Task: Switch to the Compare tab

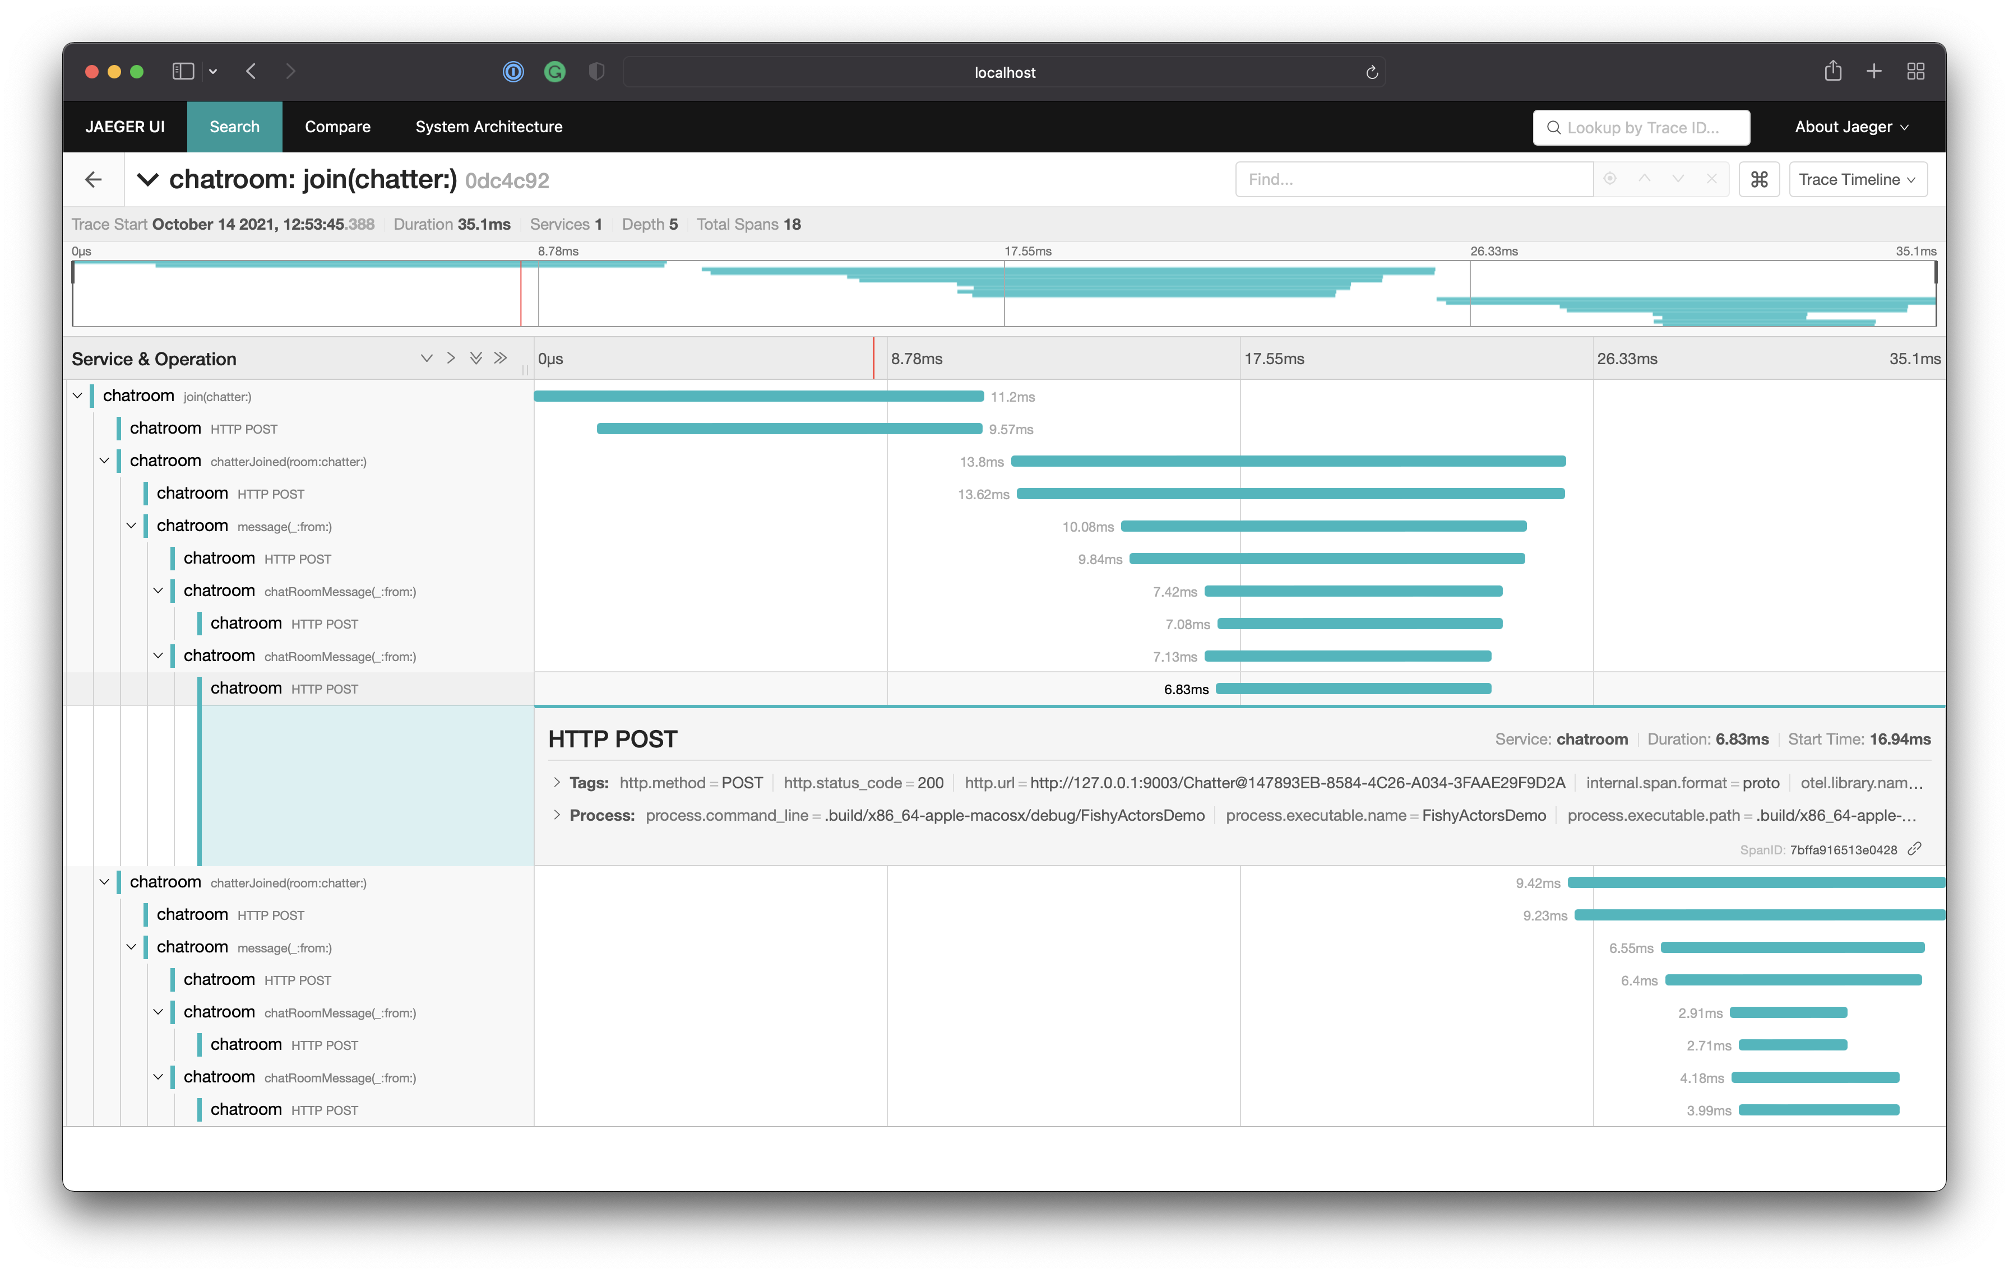Action: 337,127
